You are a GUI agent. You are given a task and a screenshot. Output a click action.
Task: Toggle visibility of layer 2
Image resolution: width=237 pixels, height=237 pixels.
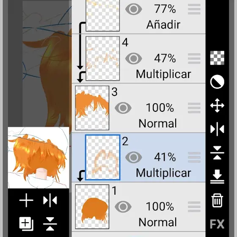(x=134, y=157)
